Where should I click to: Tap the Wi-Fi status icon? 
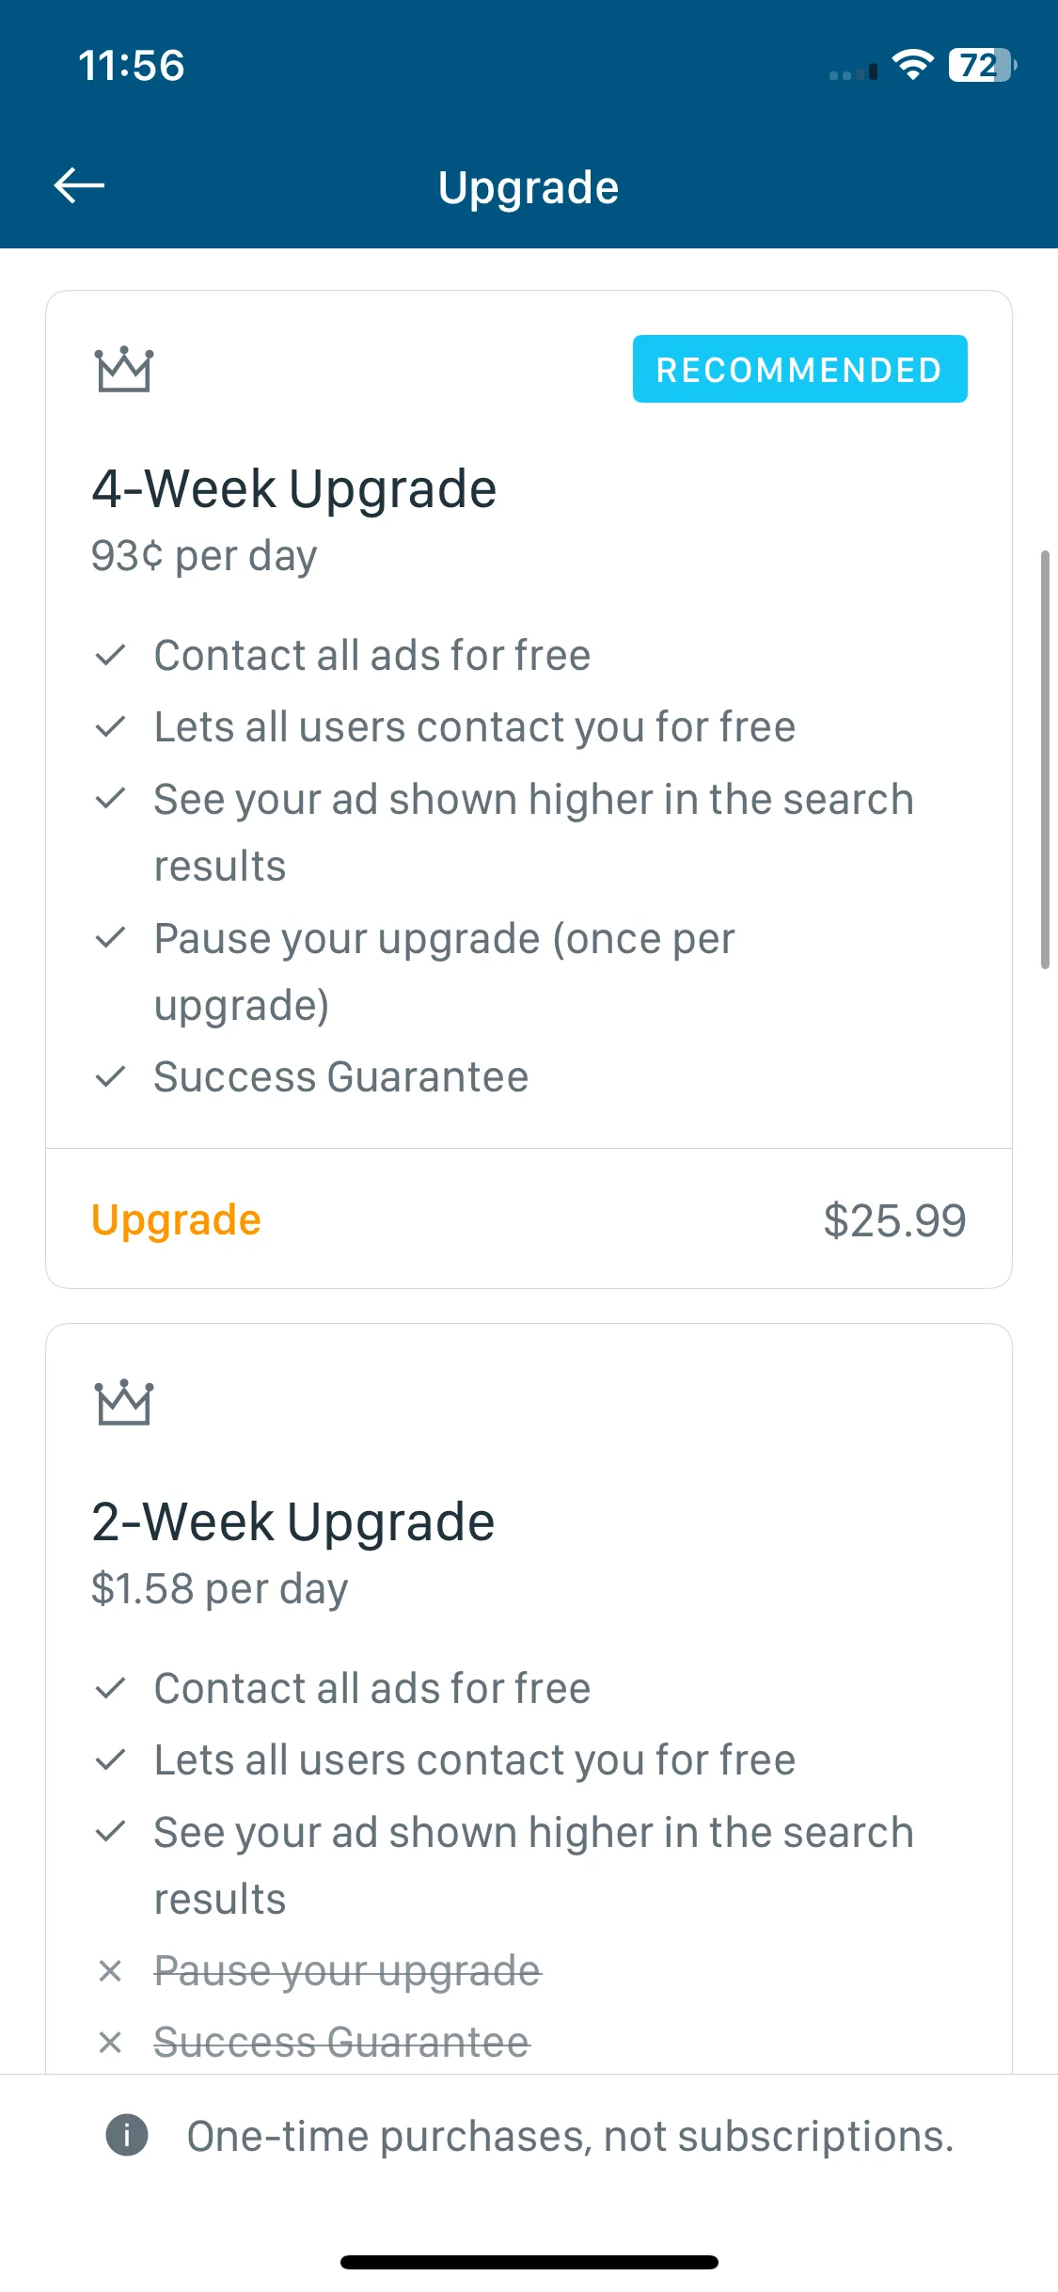912,65
